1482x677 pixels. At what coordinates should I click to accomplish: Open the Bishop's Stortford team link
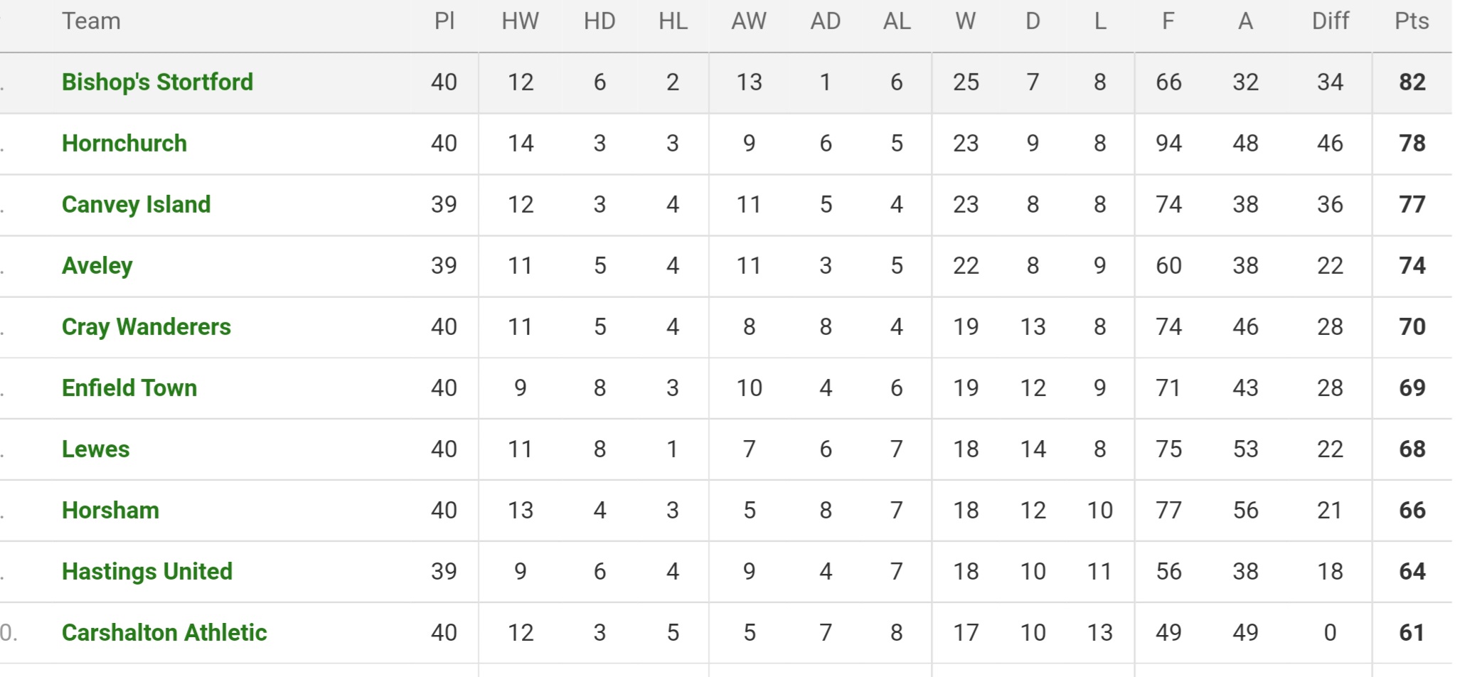(157, 82)
